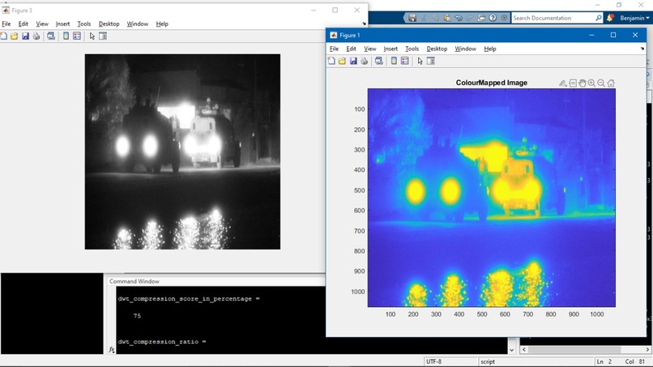653x367 pixels.
Task: Click right arrow of editor horizontal scrollbar
Action: [x=648, y=350]
